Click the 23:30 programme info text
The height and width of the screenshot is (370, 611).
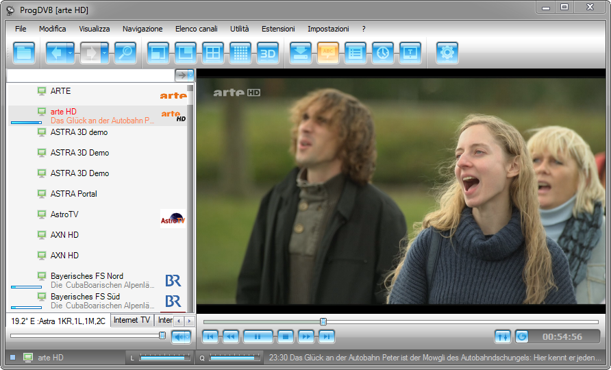pyautogui.click(x=435, y=358)
